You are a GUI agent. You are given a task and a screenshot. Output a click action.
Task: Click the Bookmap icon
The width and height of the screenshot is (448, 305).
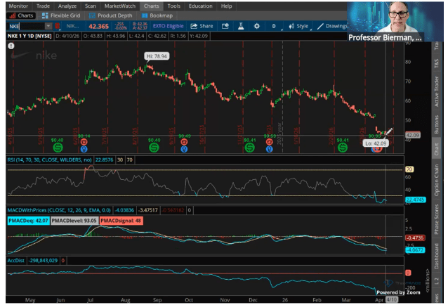point(145,15)
